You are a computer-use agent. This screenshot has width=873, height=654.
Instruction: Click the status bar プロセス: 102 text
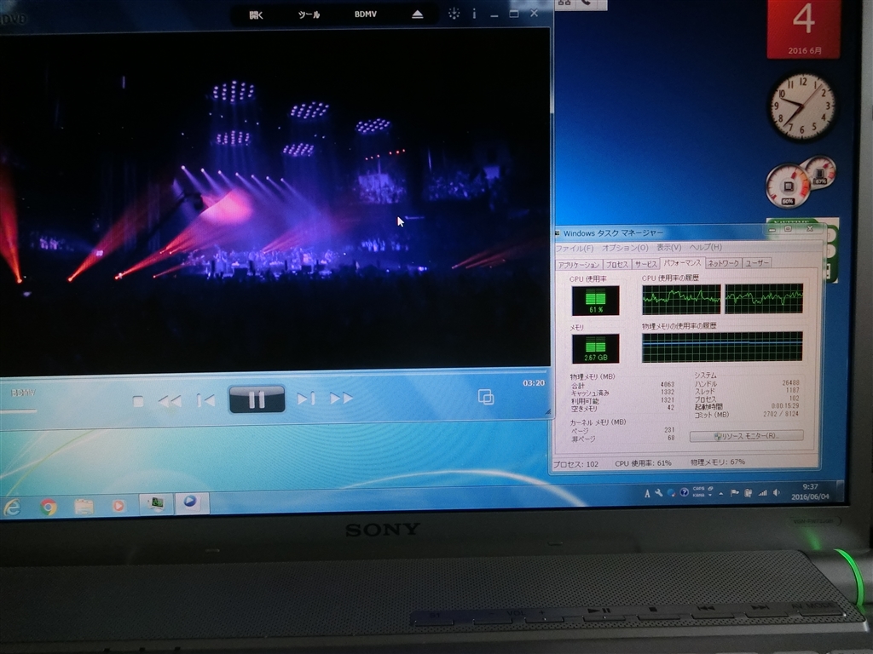[x=575, y=464]
